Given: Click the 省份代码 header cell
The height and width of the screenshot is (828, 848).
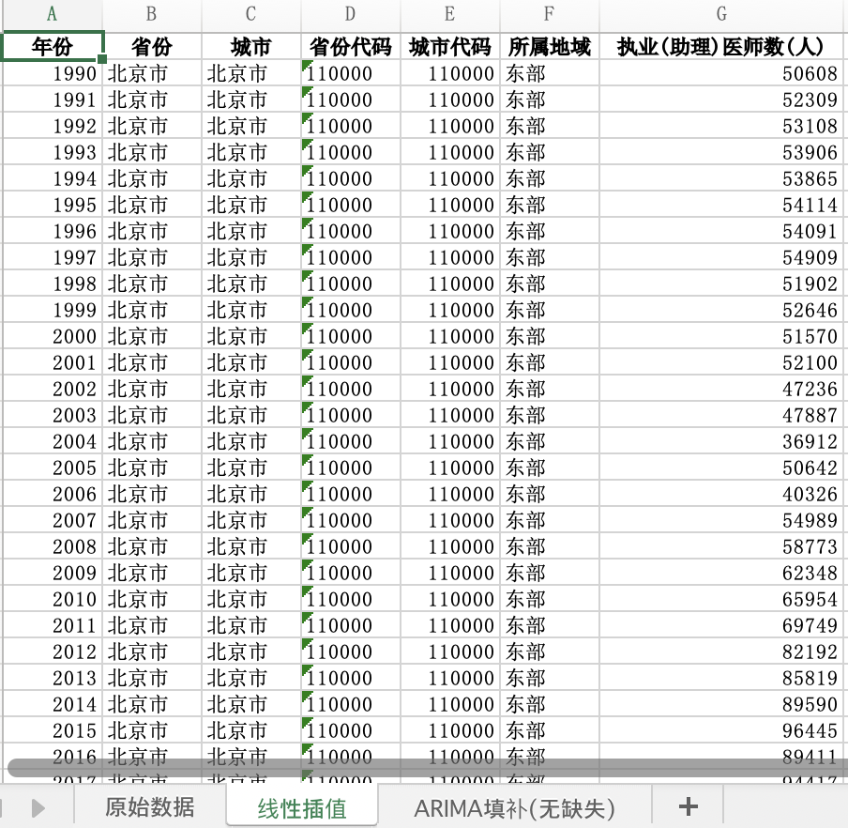Looking at the screenshot, I should click(351, 47).
